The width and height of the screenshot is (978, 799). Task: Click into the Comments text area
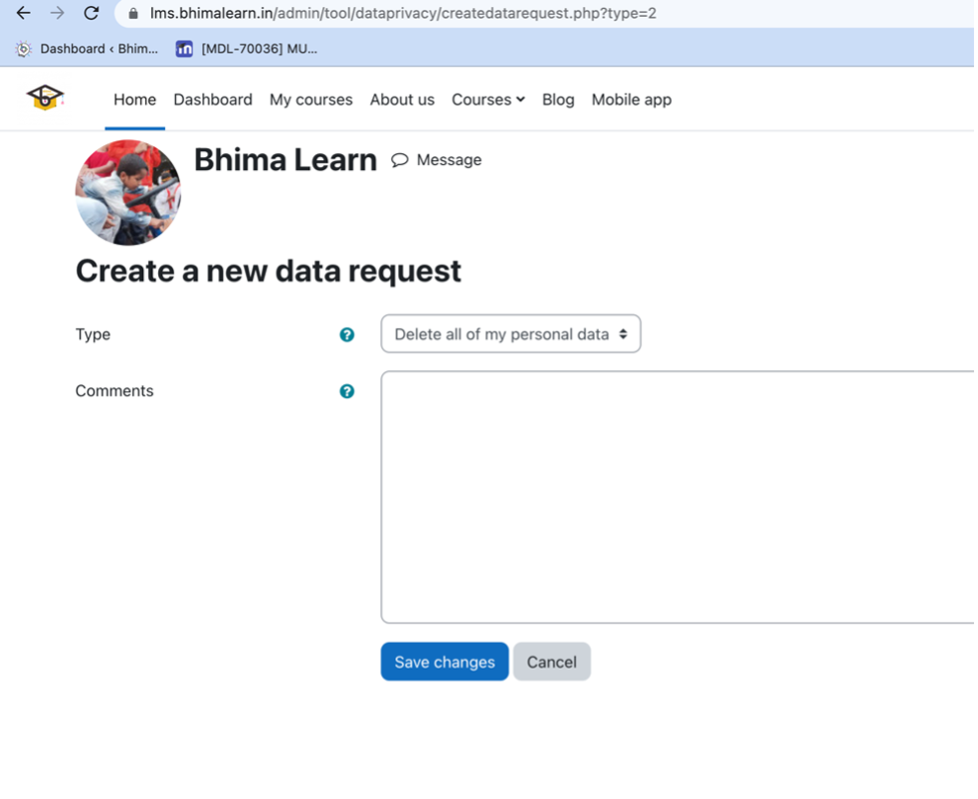point(678,497)
